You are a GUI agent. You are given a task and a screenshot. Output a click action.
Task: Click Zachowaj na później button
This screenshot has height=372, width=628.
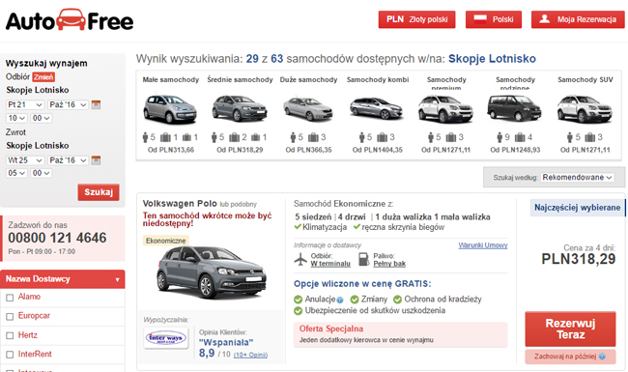click(570, 357)
